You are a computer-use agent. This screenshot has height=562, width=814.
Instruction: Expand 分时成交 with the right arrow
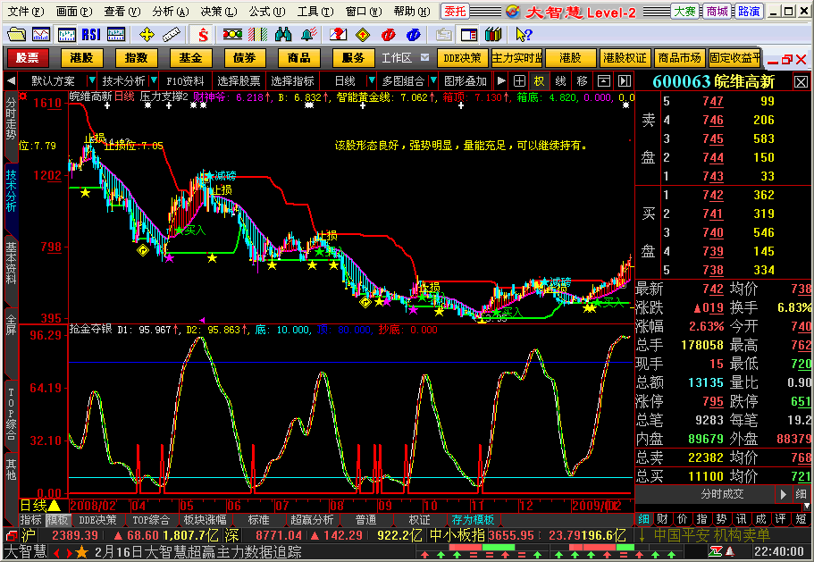[x=784, y=494]
